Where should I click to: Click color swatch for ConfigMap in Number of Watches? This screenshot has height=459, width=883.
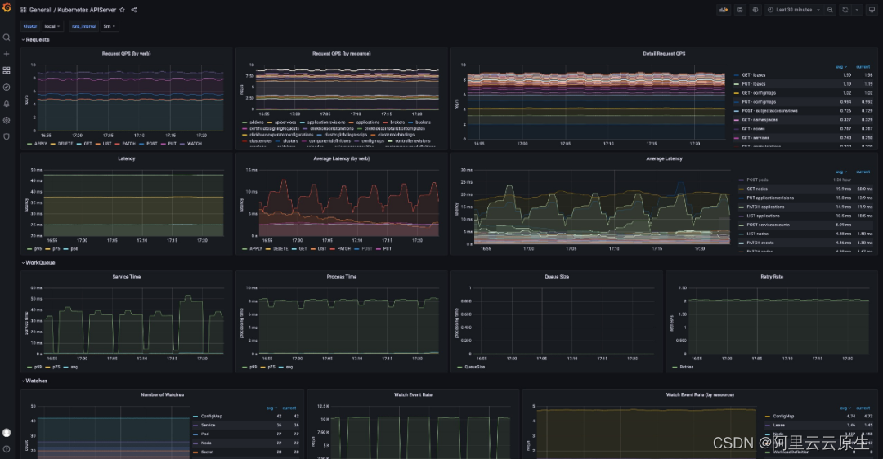click(195, 417)
